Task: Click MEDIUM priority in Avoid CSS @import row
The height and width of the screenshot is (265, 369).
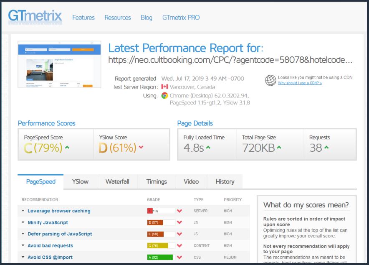Action: pos(230,257)
